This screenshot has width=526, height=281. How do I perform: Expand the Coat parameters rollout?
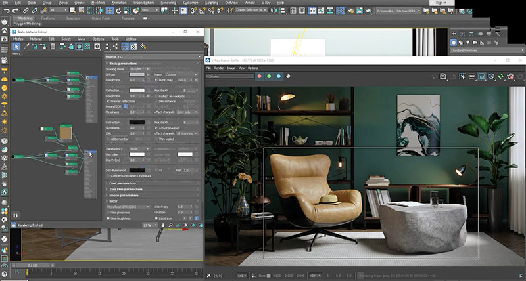tap(122, 183)
